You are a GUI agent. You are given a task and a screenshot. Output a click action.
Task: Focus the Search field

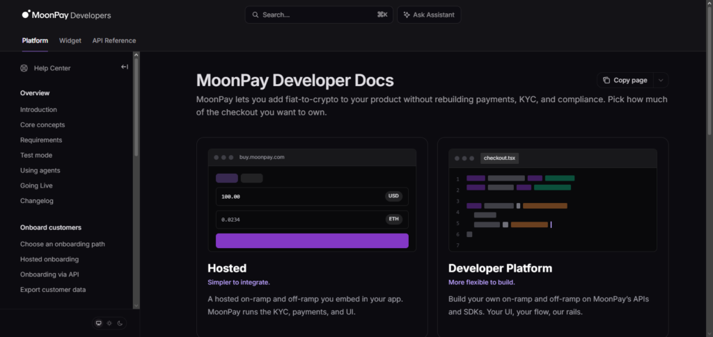click(319, 15)
